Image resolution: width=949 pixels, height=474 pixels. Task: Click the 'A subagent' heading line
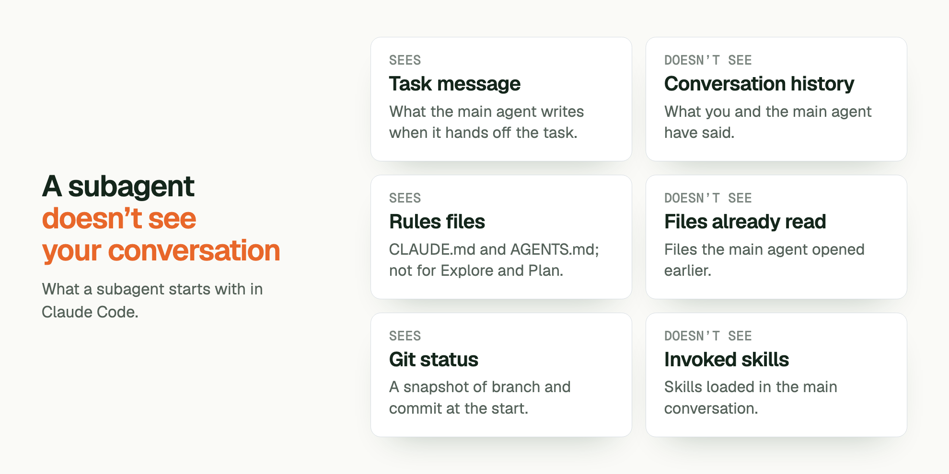pos(118,187)
